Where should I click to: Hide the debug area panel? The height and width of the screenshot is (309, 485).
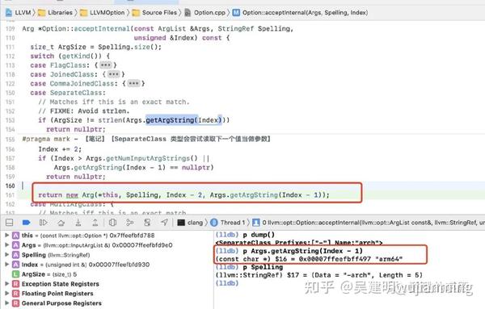point(10,222)
